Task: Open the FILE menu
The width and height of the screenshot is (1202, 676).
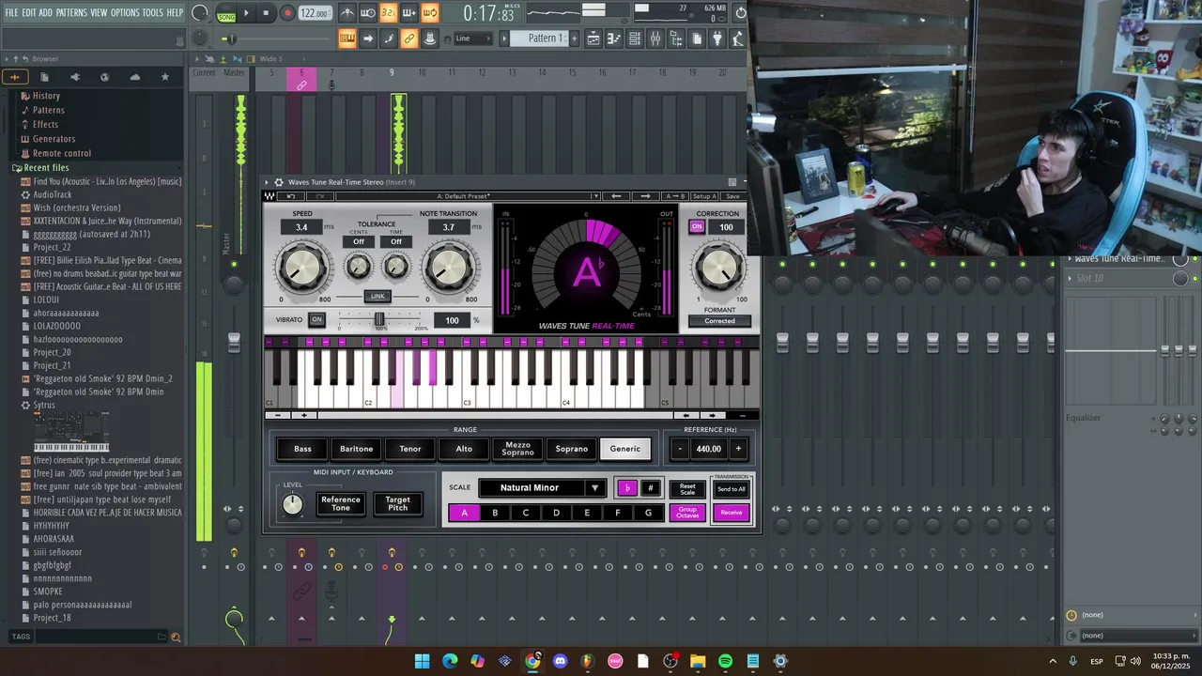Action: [12, 12]
